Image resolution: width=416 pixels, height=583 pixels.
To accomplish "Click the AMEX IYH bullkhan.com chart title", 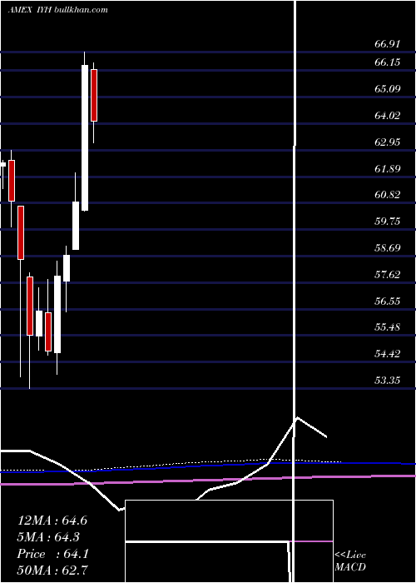I will tap(57, 10).
